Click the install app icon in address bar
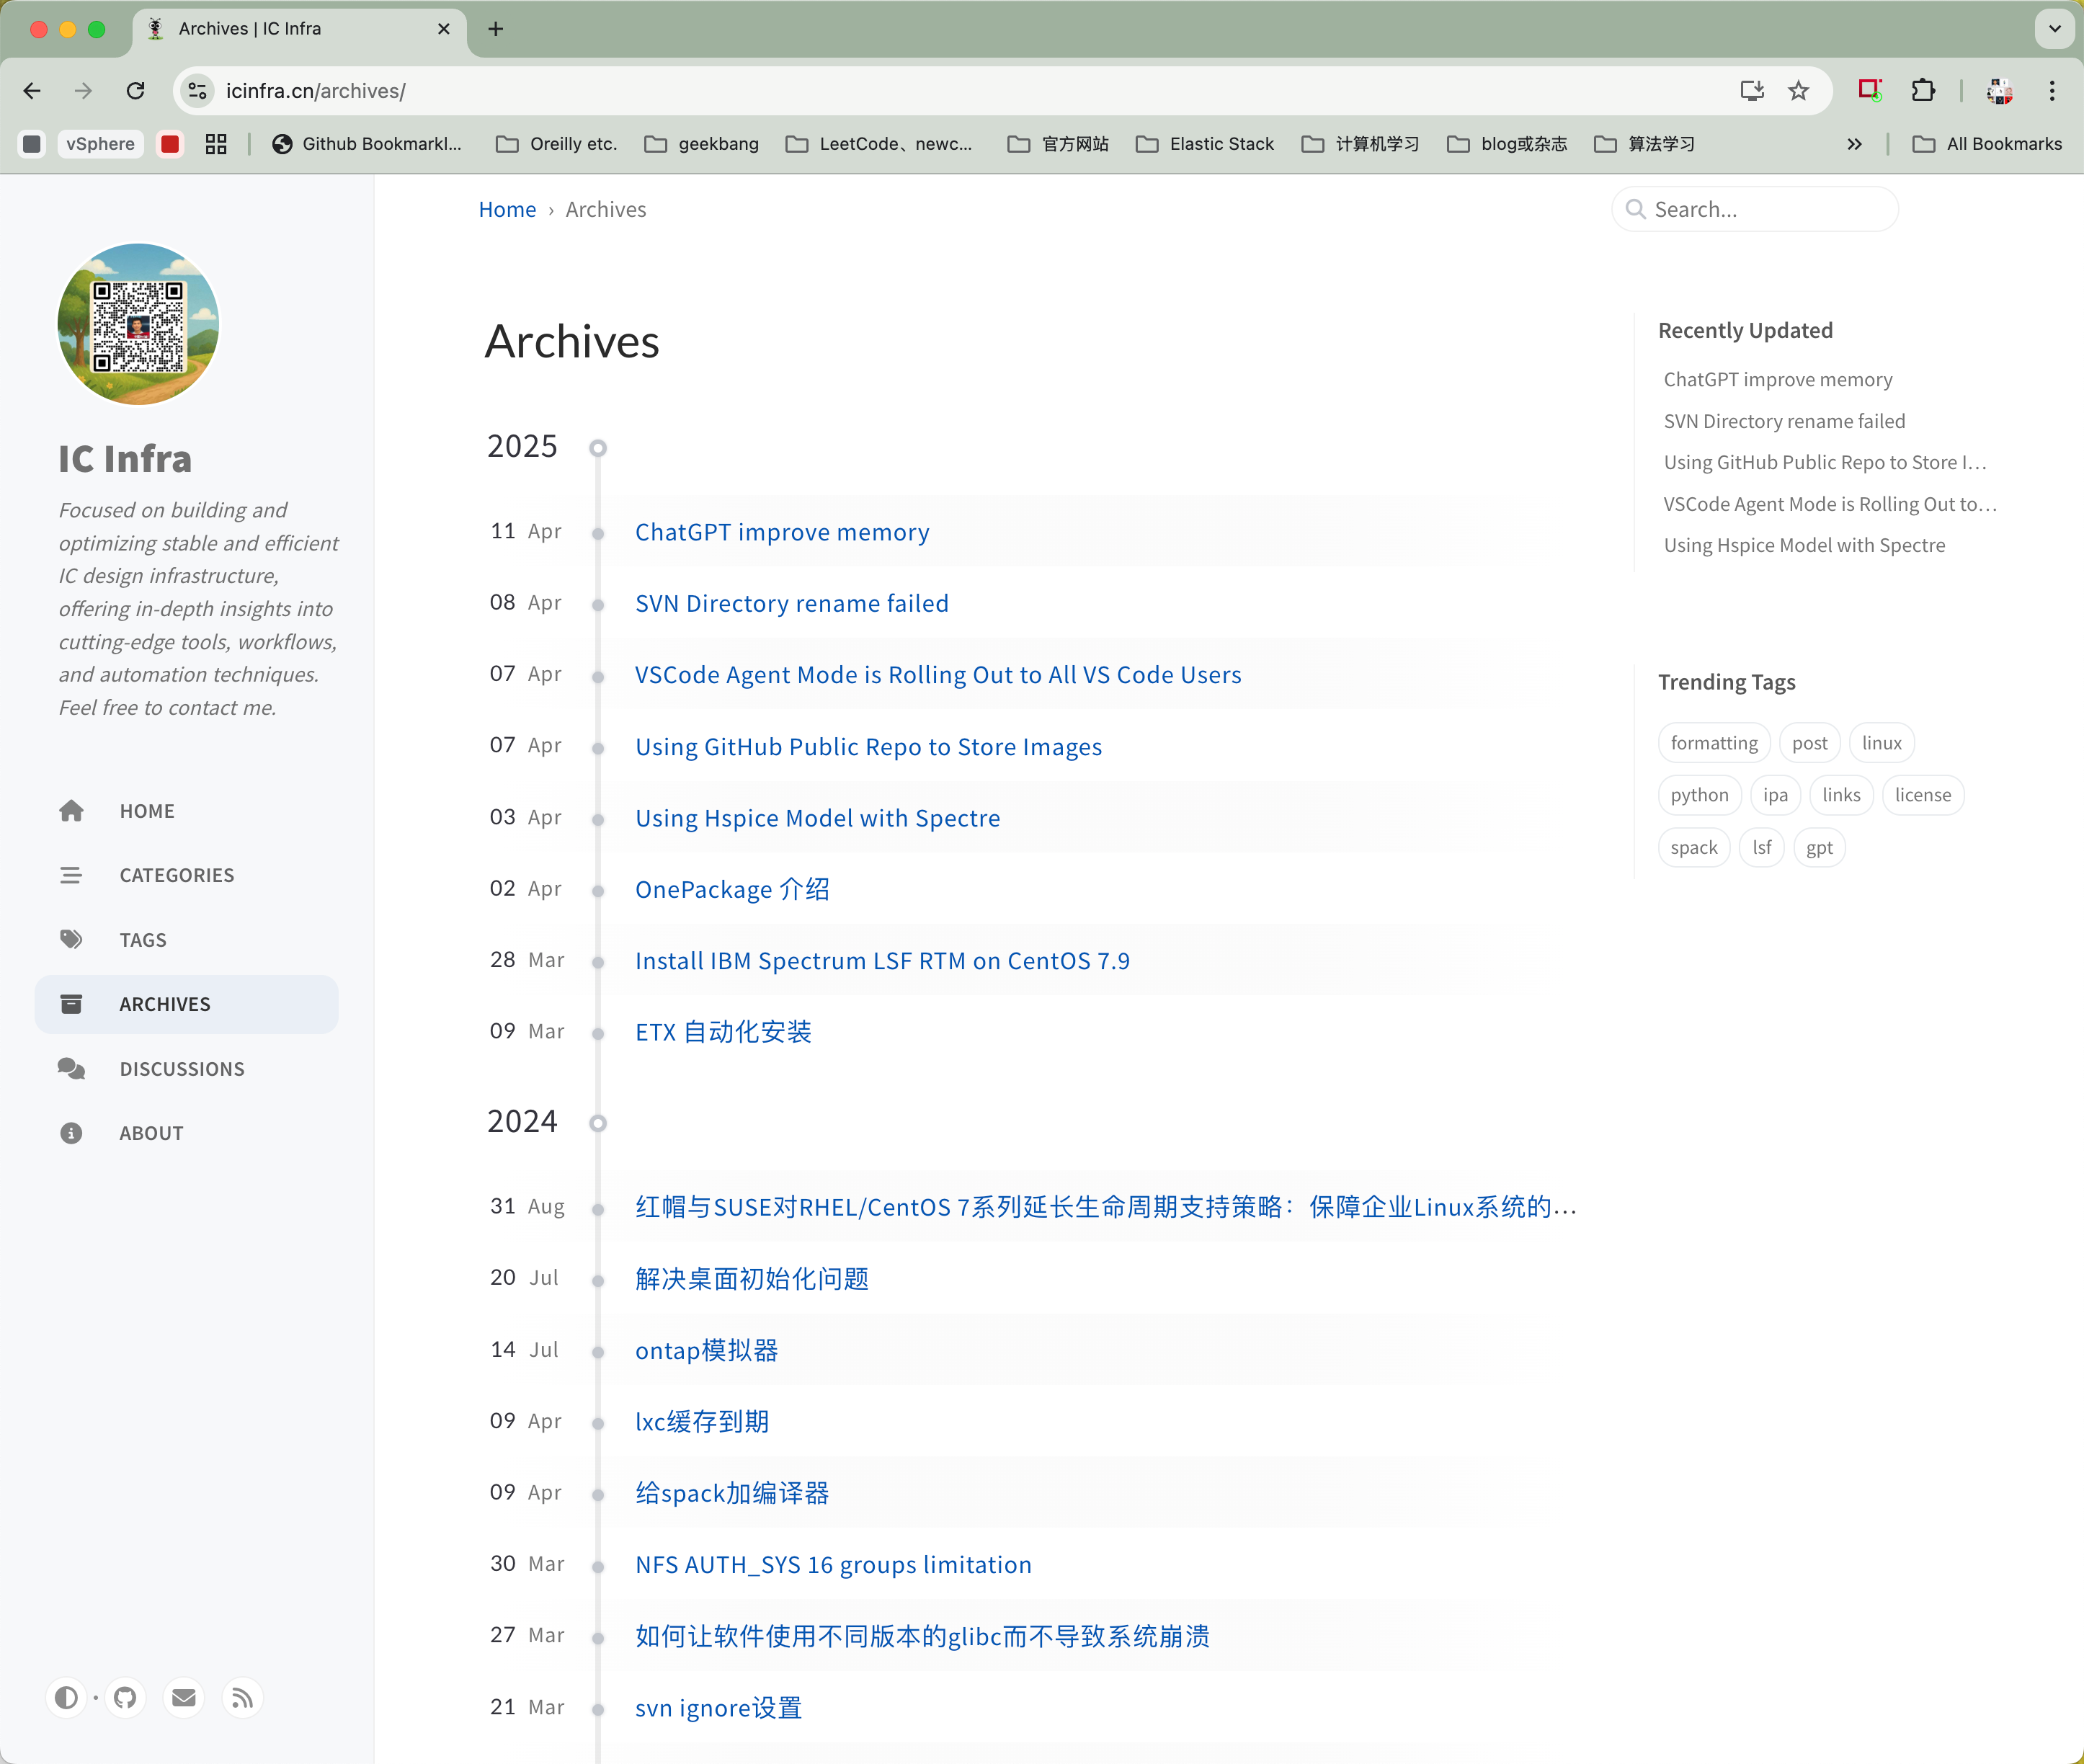The image size is (2084, 1764). pyautogui.click(x=1751, y=91)
